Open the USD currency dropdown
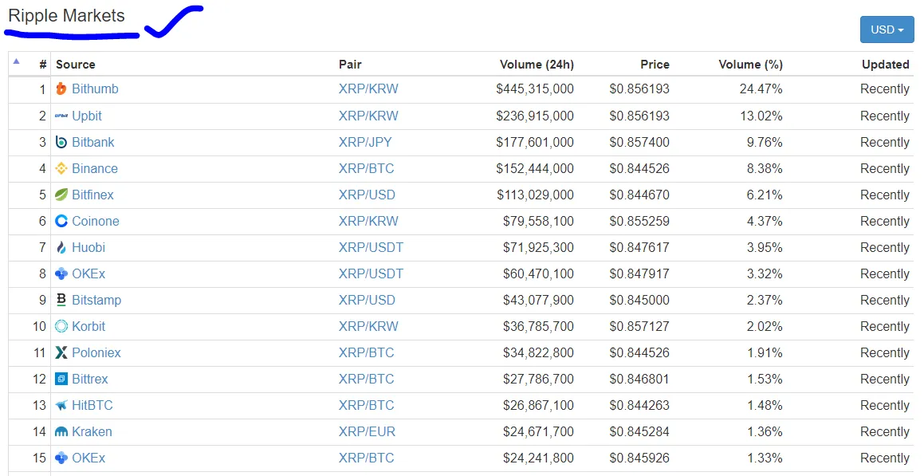The height and width of the screenshot is (476, 924). click(887, 30)
